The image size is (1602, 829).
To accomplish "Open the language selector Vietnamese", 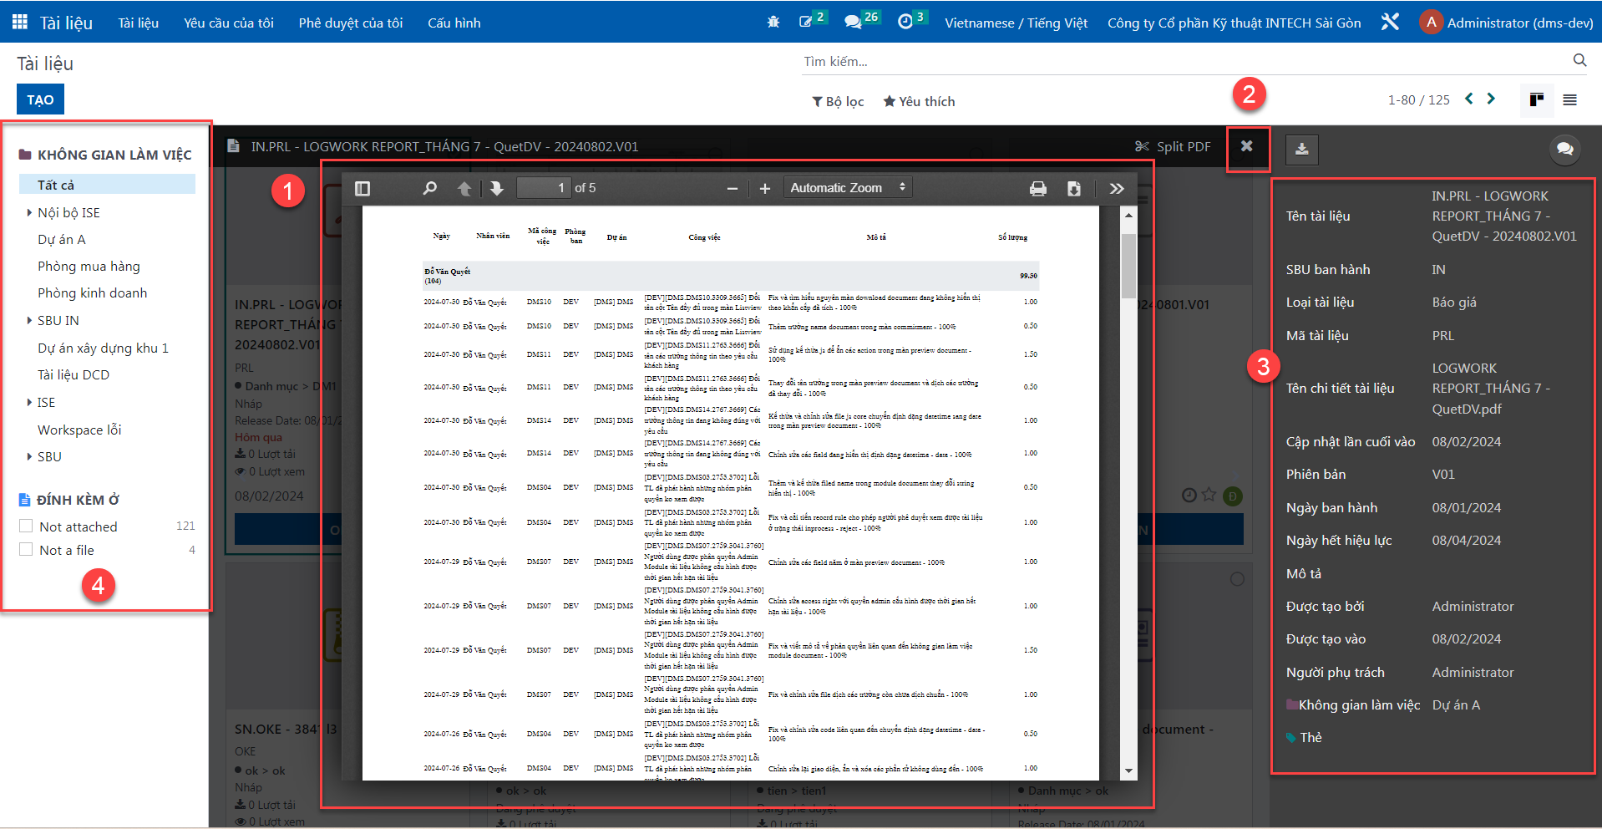I will [x=1016, y=23].
